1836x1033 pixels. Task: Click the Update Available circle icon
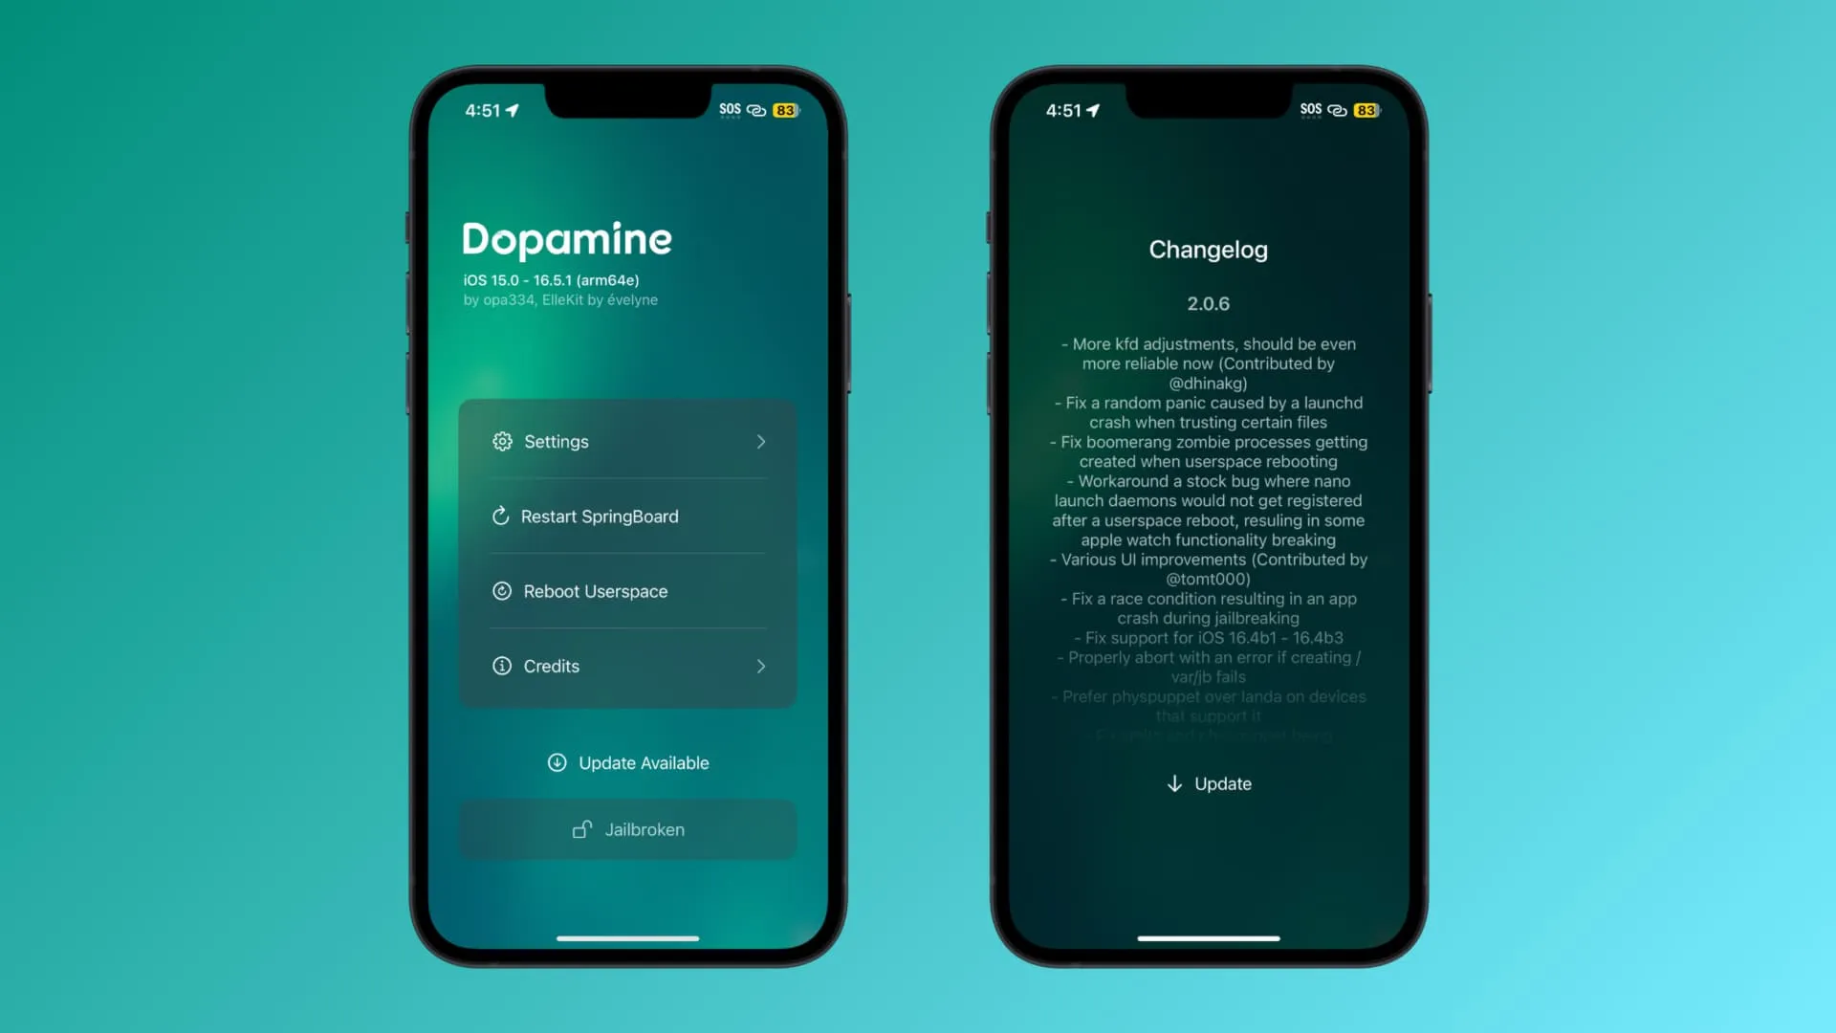557,763
